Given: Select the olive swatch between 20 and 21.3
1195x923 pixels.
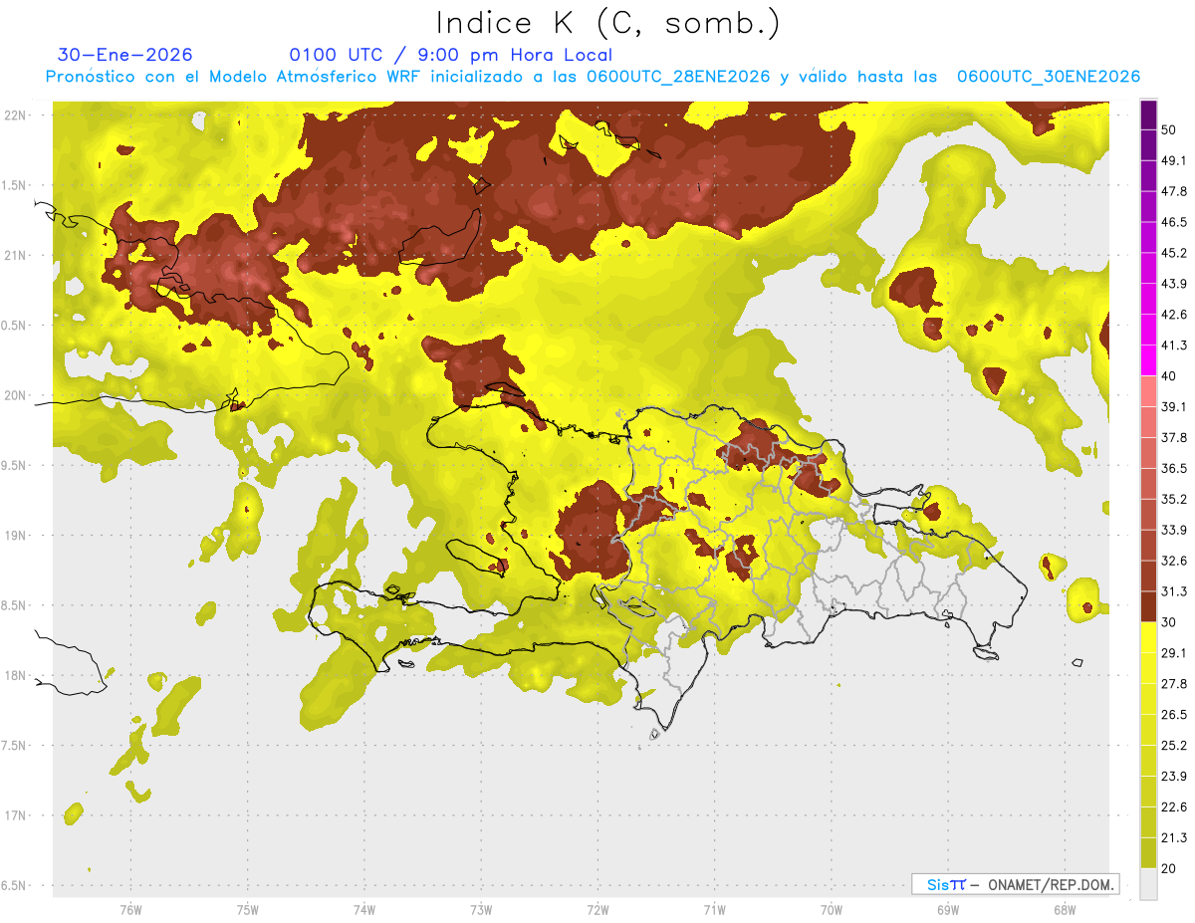Looking at the screenshot, I should (1149, 852).
